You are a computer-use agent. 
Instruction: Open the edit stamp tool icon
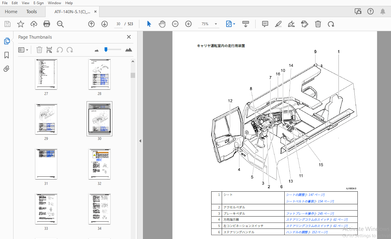[305, 24]
